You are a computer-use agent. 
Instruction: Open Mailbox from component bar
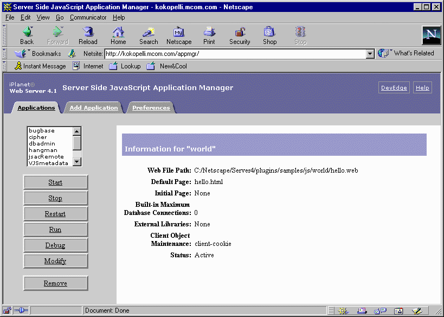click(x=362, y=311)
